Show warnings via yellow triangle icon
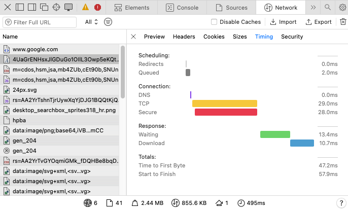The image size is (348, 209). [85, 7]
